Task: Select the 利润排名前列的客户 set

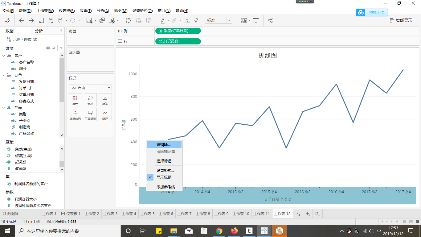Action: pos(31,184)
